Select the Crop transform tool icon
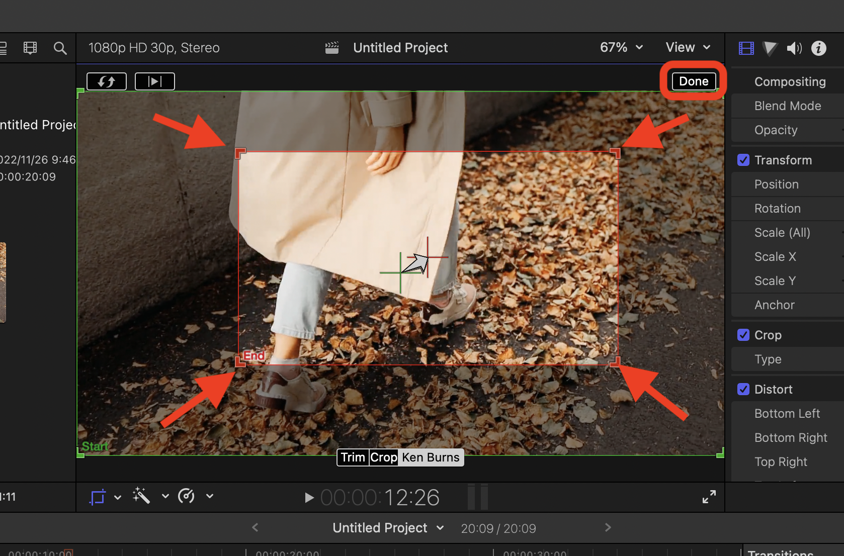Screen dimensions: 844x556 pos(98,497)
